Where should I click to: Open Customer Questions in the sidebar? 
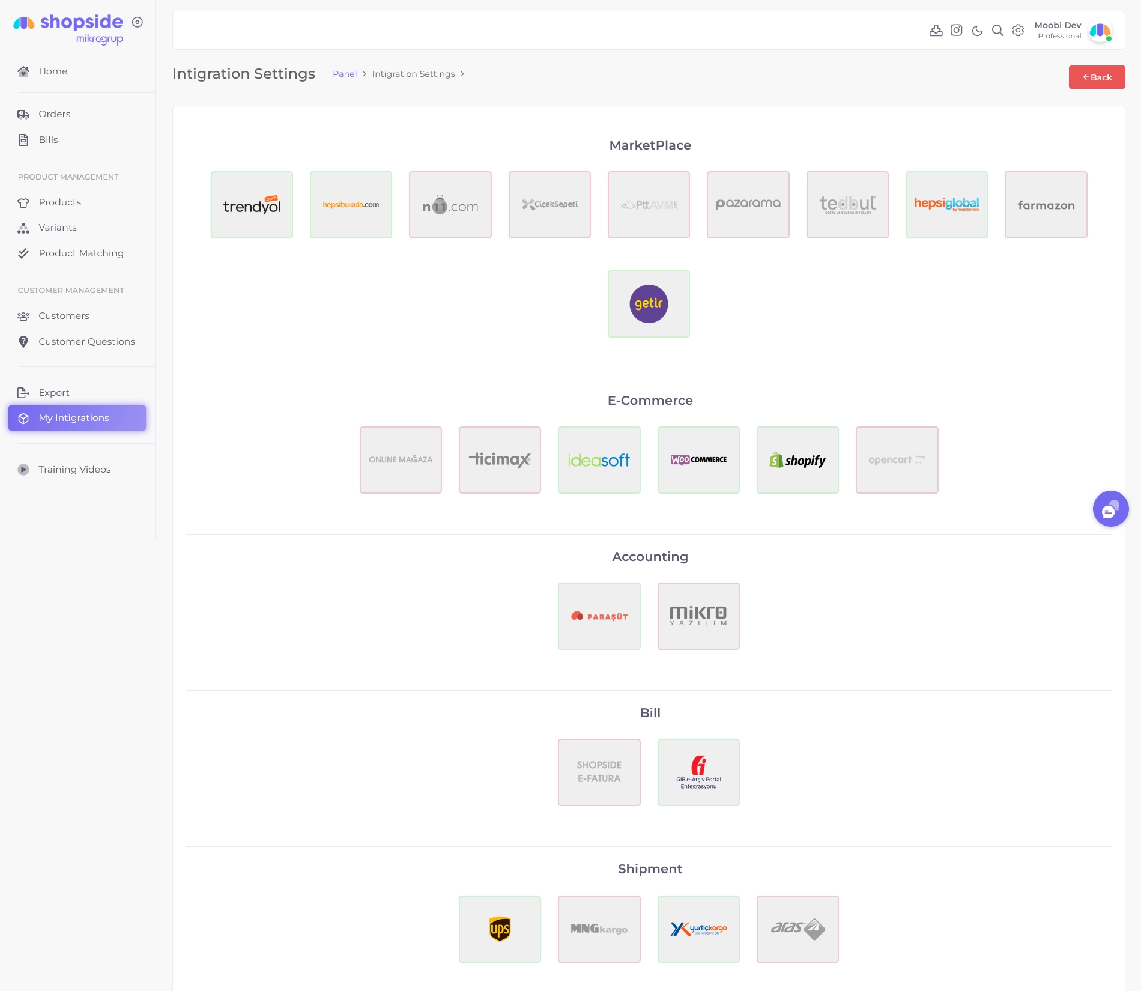point(77,342)
